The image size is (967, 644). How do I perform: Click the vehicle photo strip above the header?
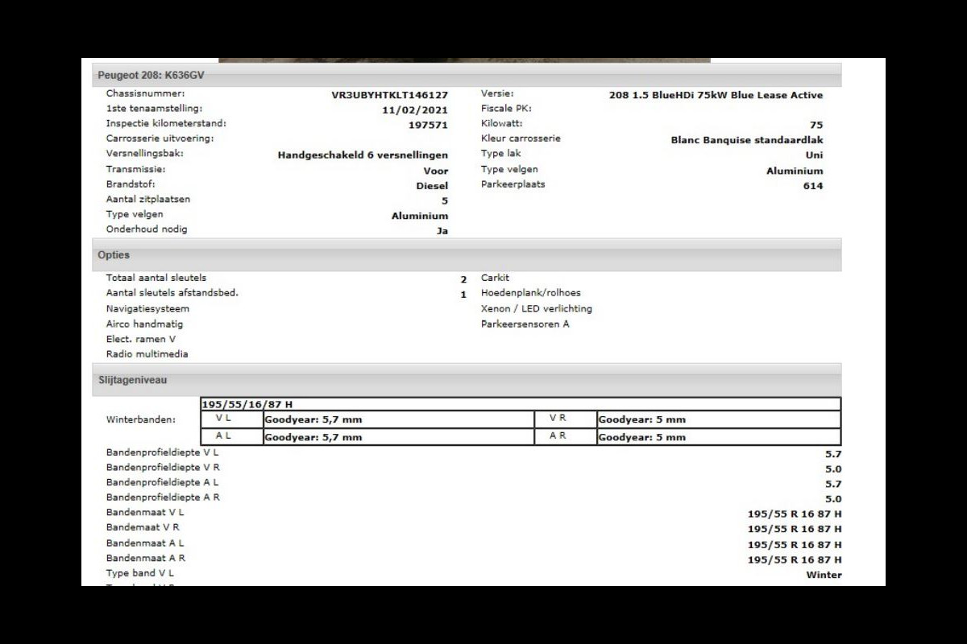pos(464,60)
